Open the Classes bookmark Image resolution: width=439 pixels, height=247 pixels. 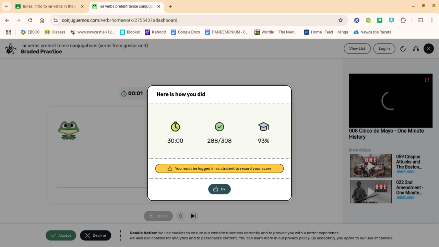pyautogui.click(x=55, y=32)
